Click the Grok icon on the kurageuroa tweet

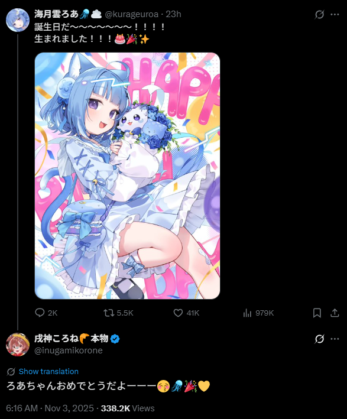(x=319, y=14)
